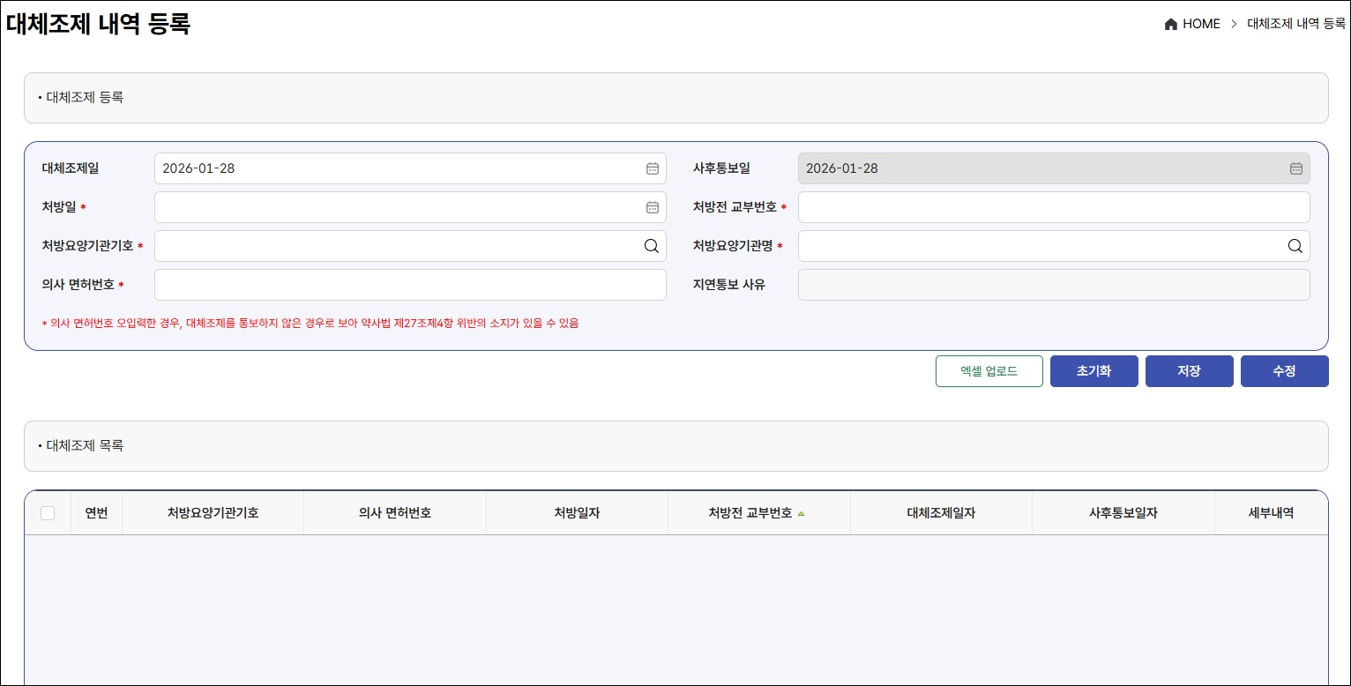This screenshot has height=686, width=1351.
Task: Sort by 대체조제일자 column header
Action: (x=941, y=513)
